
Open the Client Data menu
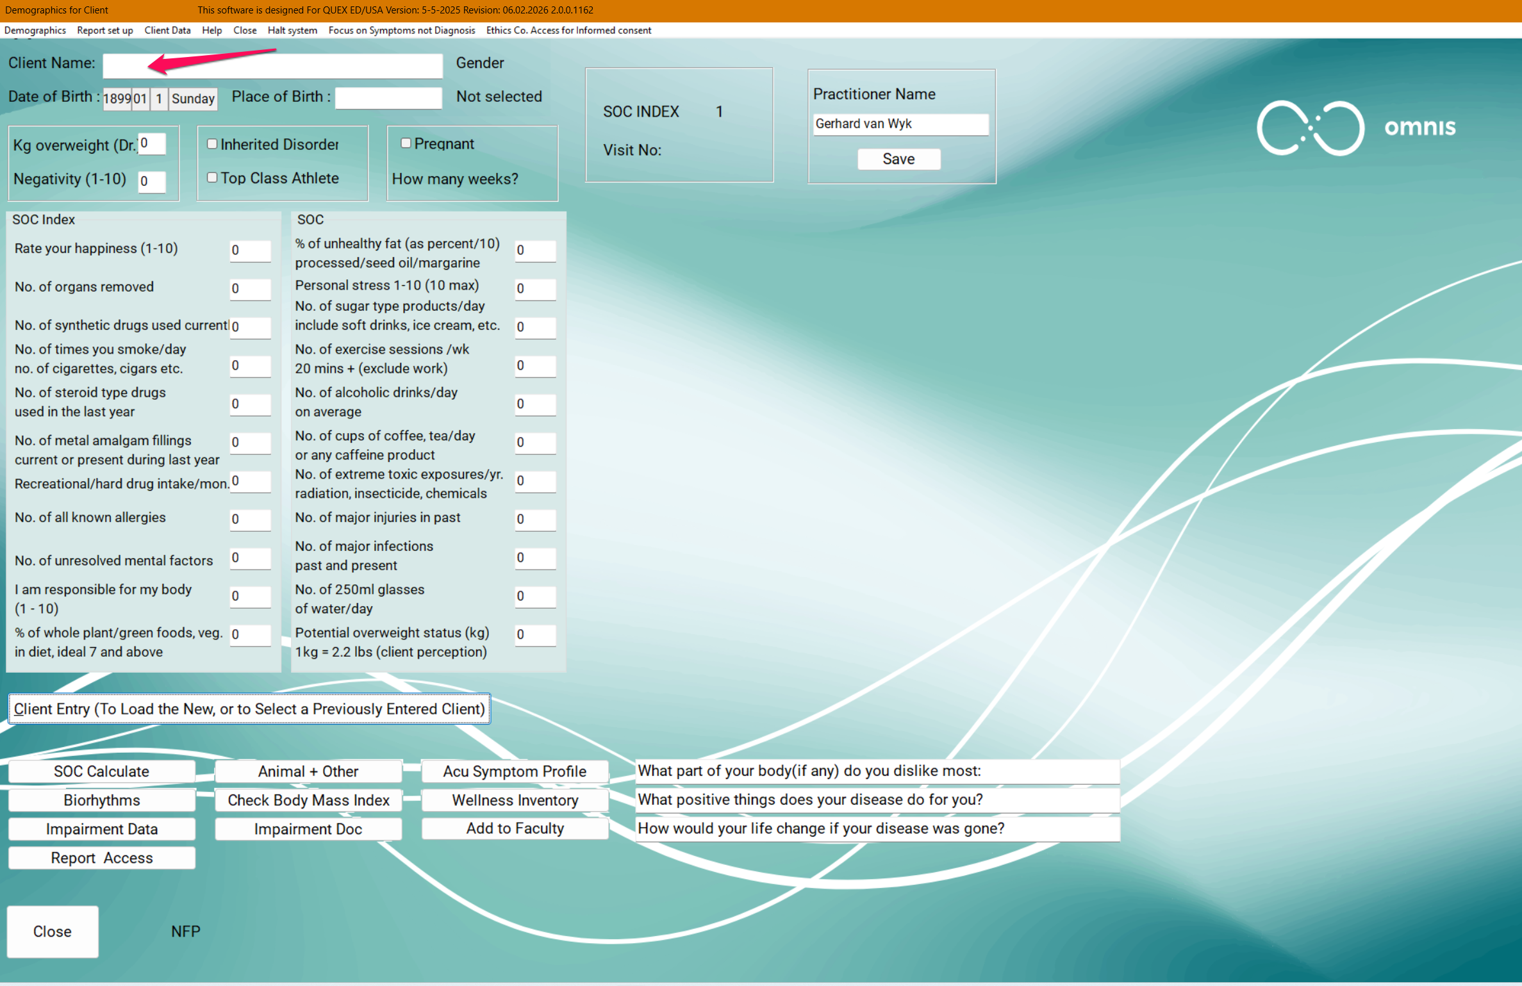(x=167, y=30)
